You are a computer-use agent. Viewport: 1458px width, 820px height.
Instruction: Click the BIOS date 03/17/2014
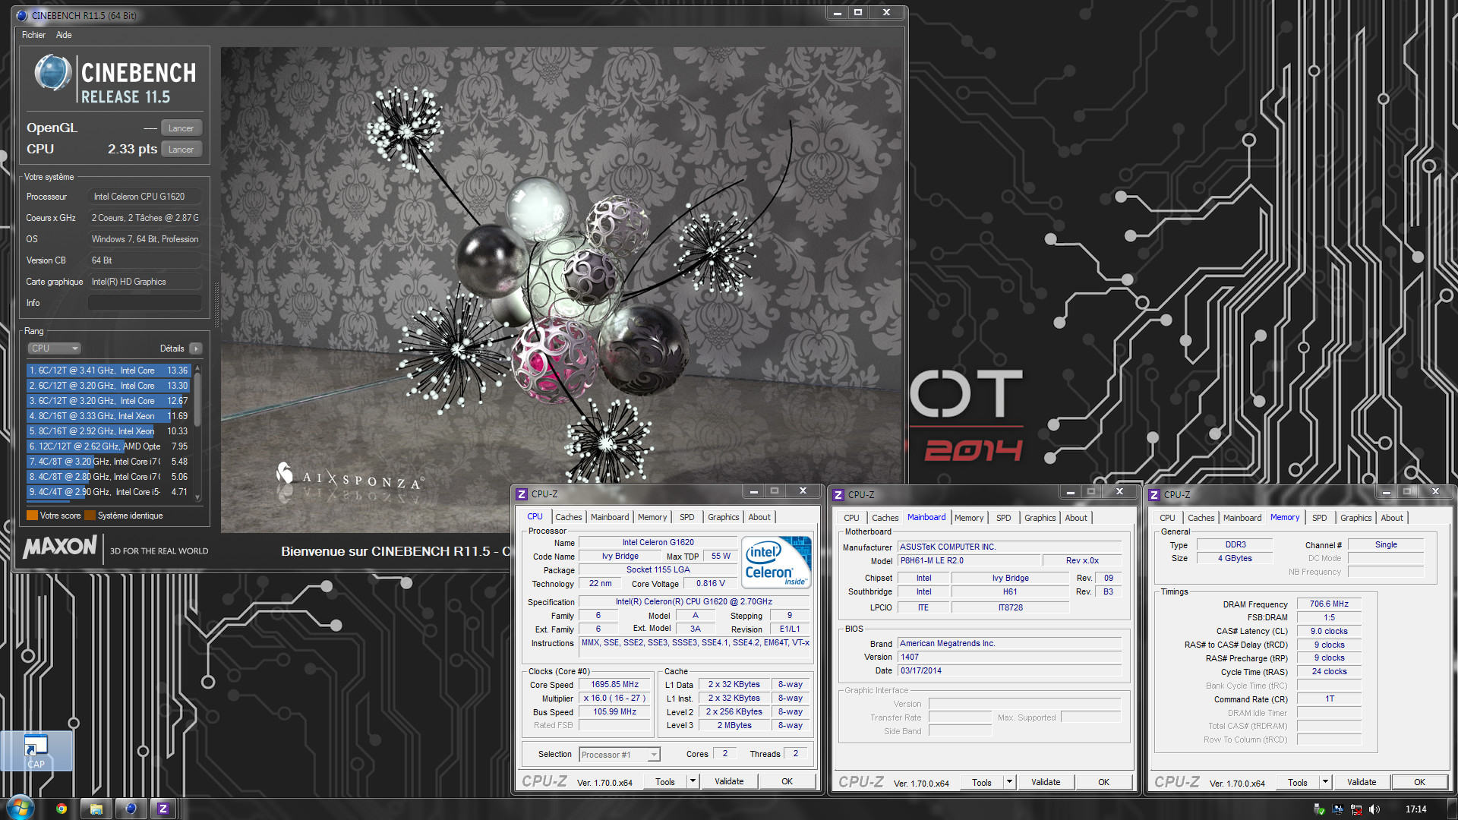[x=1009, y=671]
